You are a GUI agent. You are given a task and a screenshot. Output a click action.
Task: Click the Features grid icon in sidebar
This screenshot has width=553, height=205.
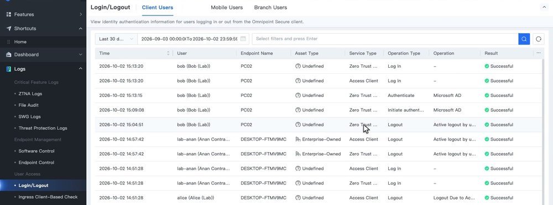point(9,14)
